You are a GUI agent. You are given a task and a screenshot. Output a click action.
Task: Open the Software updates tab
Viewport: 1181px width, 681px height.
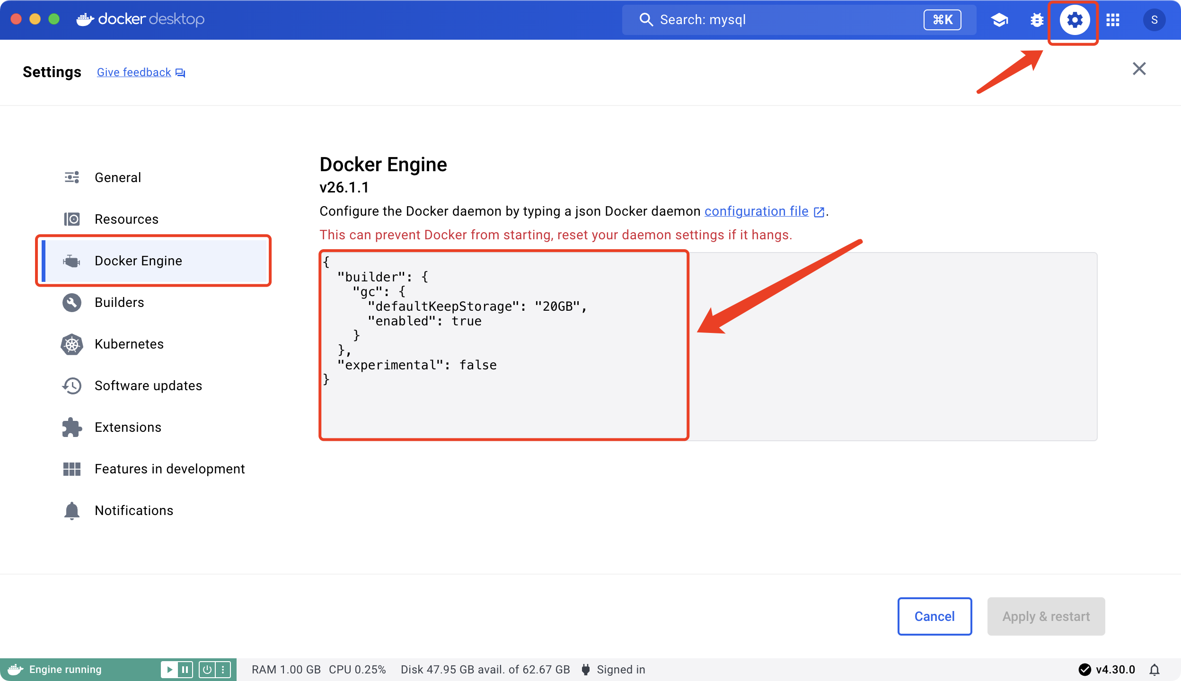154,385
